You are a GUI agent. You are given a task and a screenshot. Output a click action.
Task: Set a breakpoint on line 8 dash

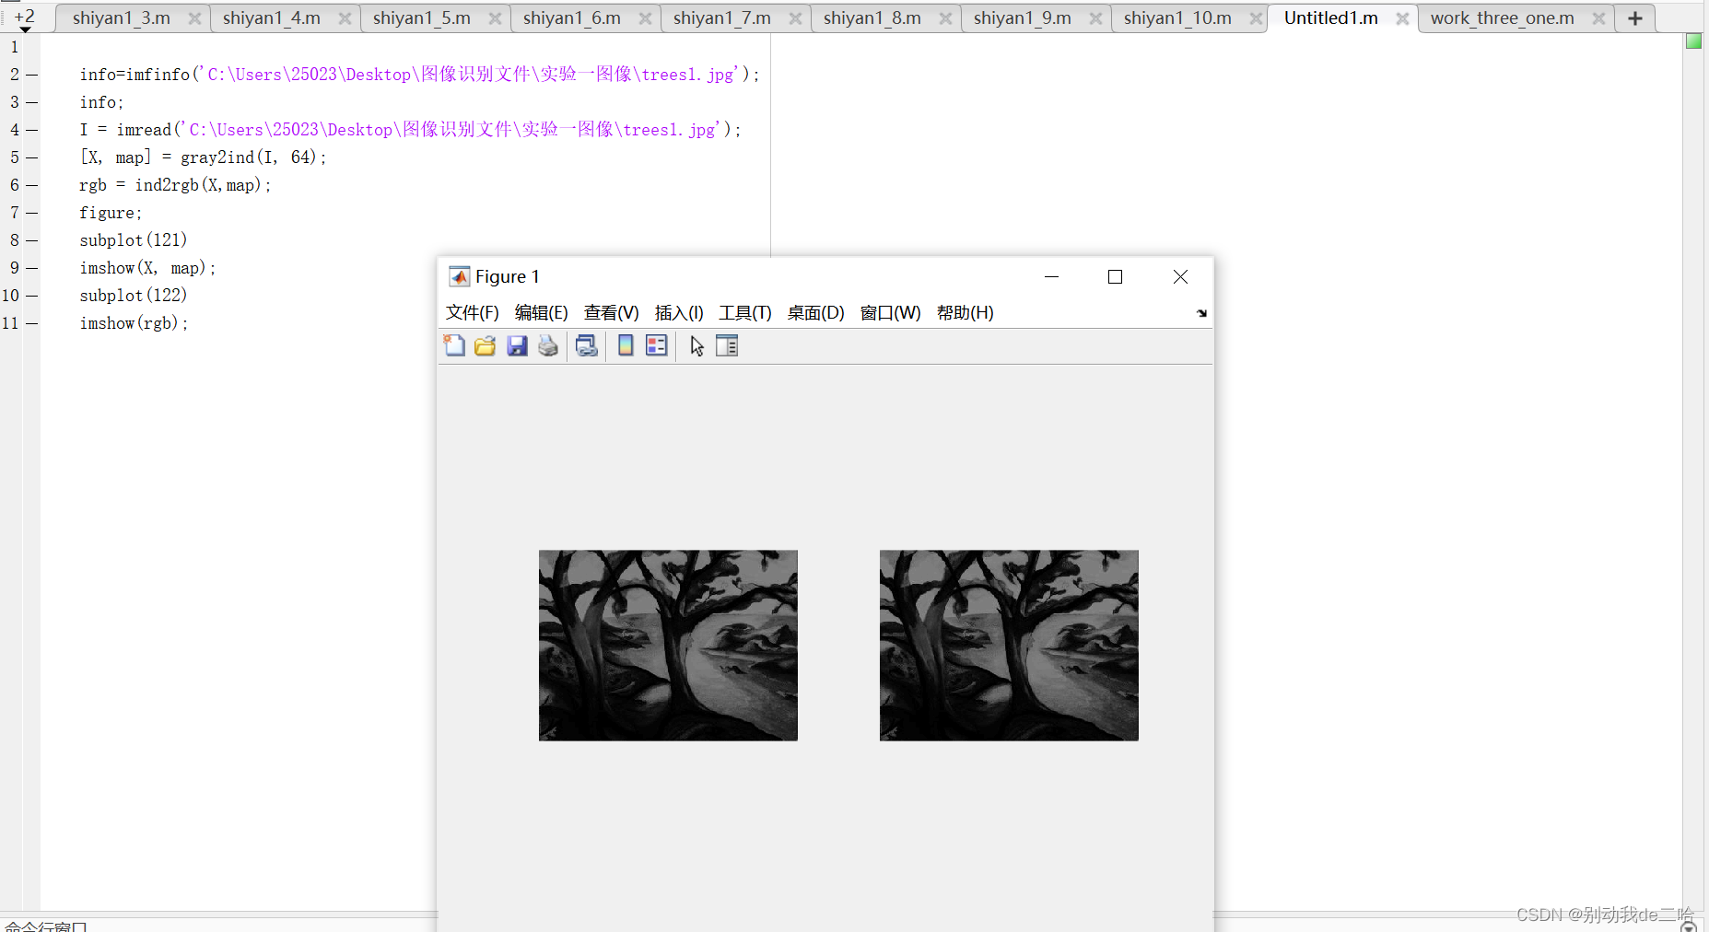[x=32, y=240]
